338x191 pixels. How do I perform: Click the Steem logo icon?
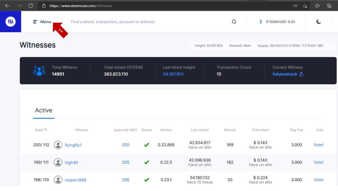(x=11, y=22)
